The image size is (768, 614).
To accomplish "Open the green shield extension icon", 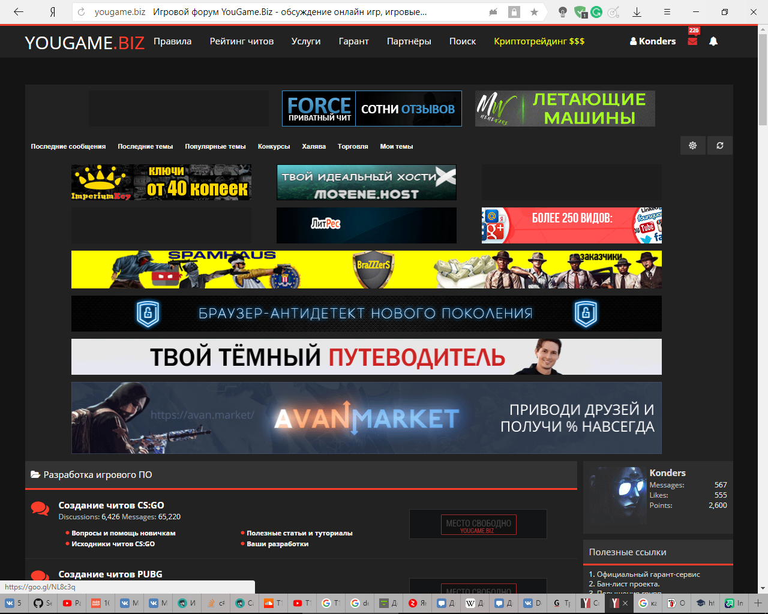I will pos(580,12).
